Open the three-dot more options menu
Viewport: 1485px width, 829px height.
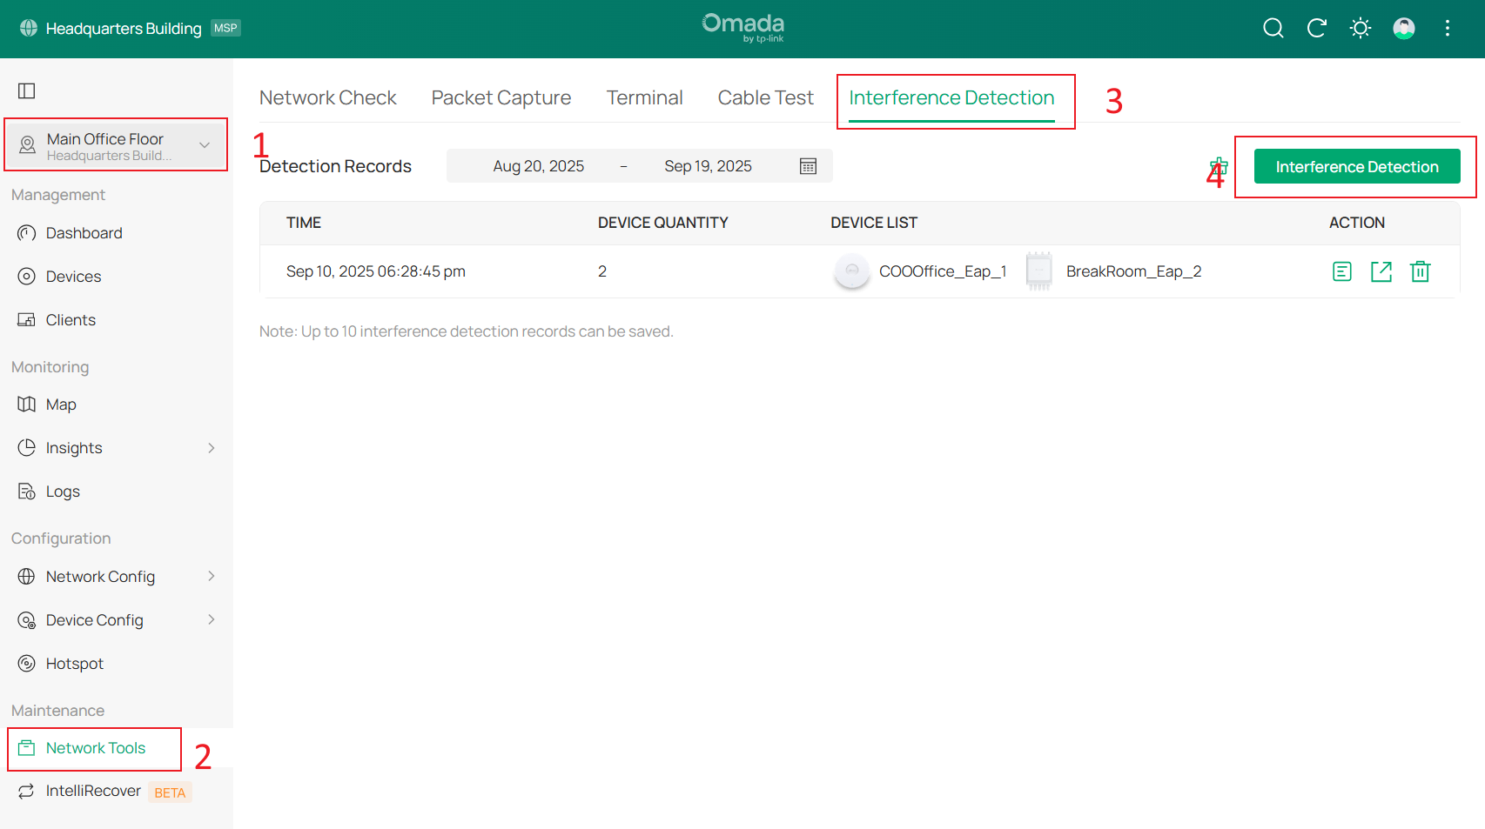(1447, 29)
